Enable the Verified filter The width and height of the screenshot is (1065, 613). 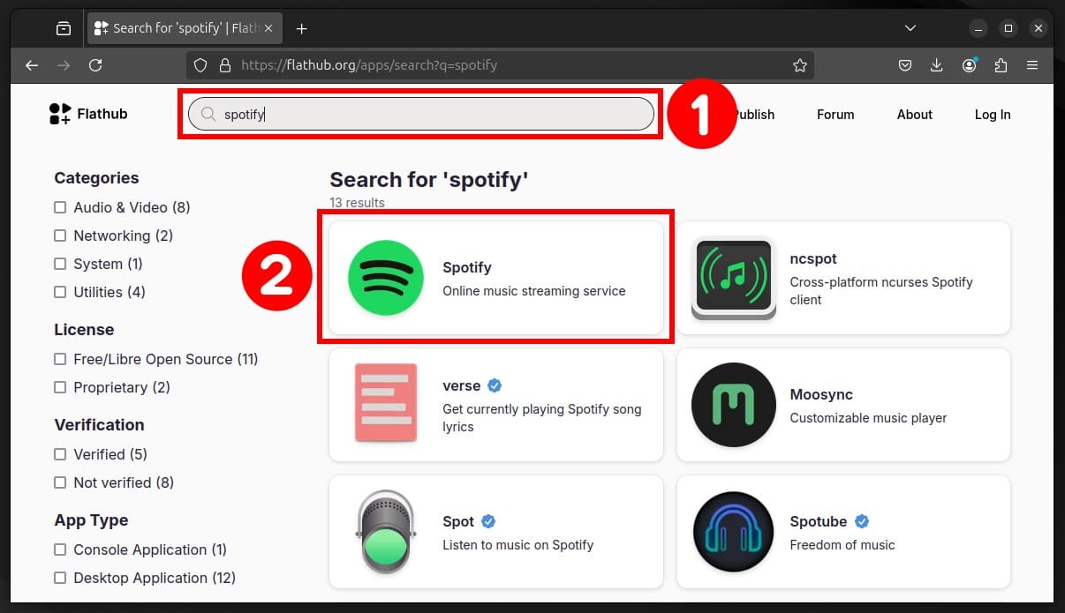click(60, 454)
